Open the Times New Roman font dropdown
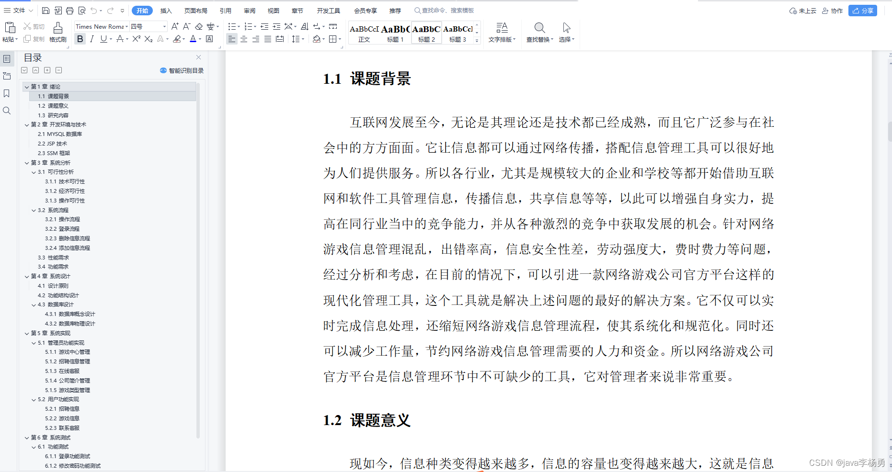Viewport: 892px width, 472px height. pyautogui.click(x=126, y=26)
